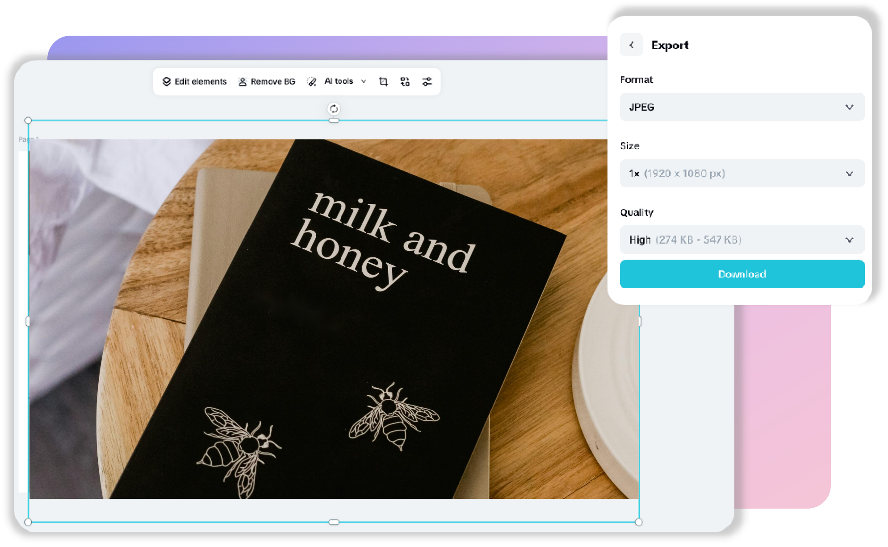Expand the AI tools dropdown chevron
Viewport: 888px width, 547px height.
tap(364, 82)
